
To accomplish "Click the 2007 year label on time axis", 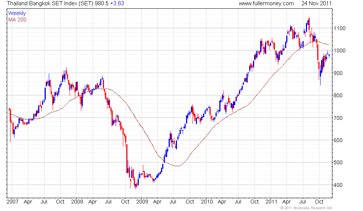I will [x=12, y=202].
